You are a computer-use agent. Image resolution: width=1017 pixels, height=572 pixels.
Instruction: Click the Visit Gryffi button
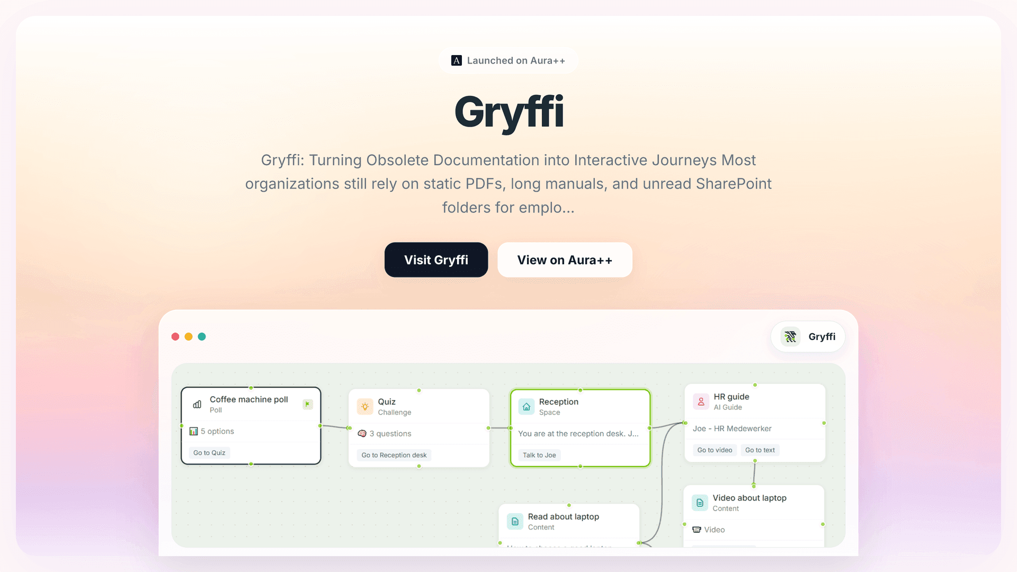[436, 260]
